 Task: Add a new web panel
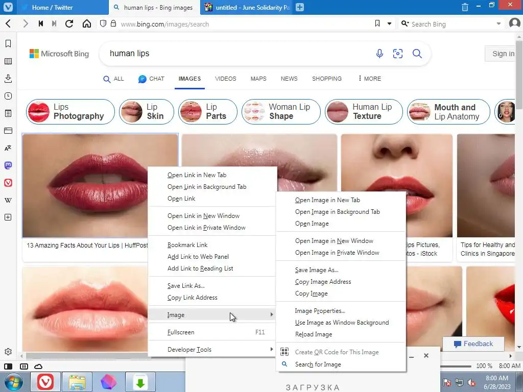(8, 217)
